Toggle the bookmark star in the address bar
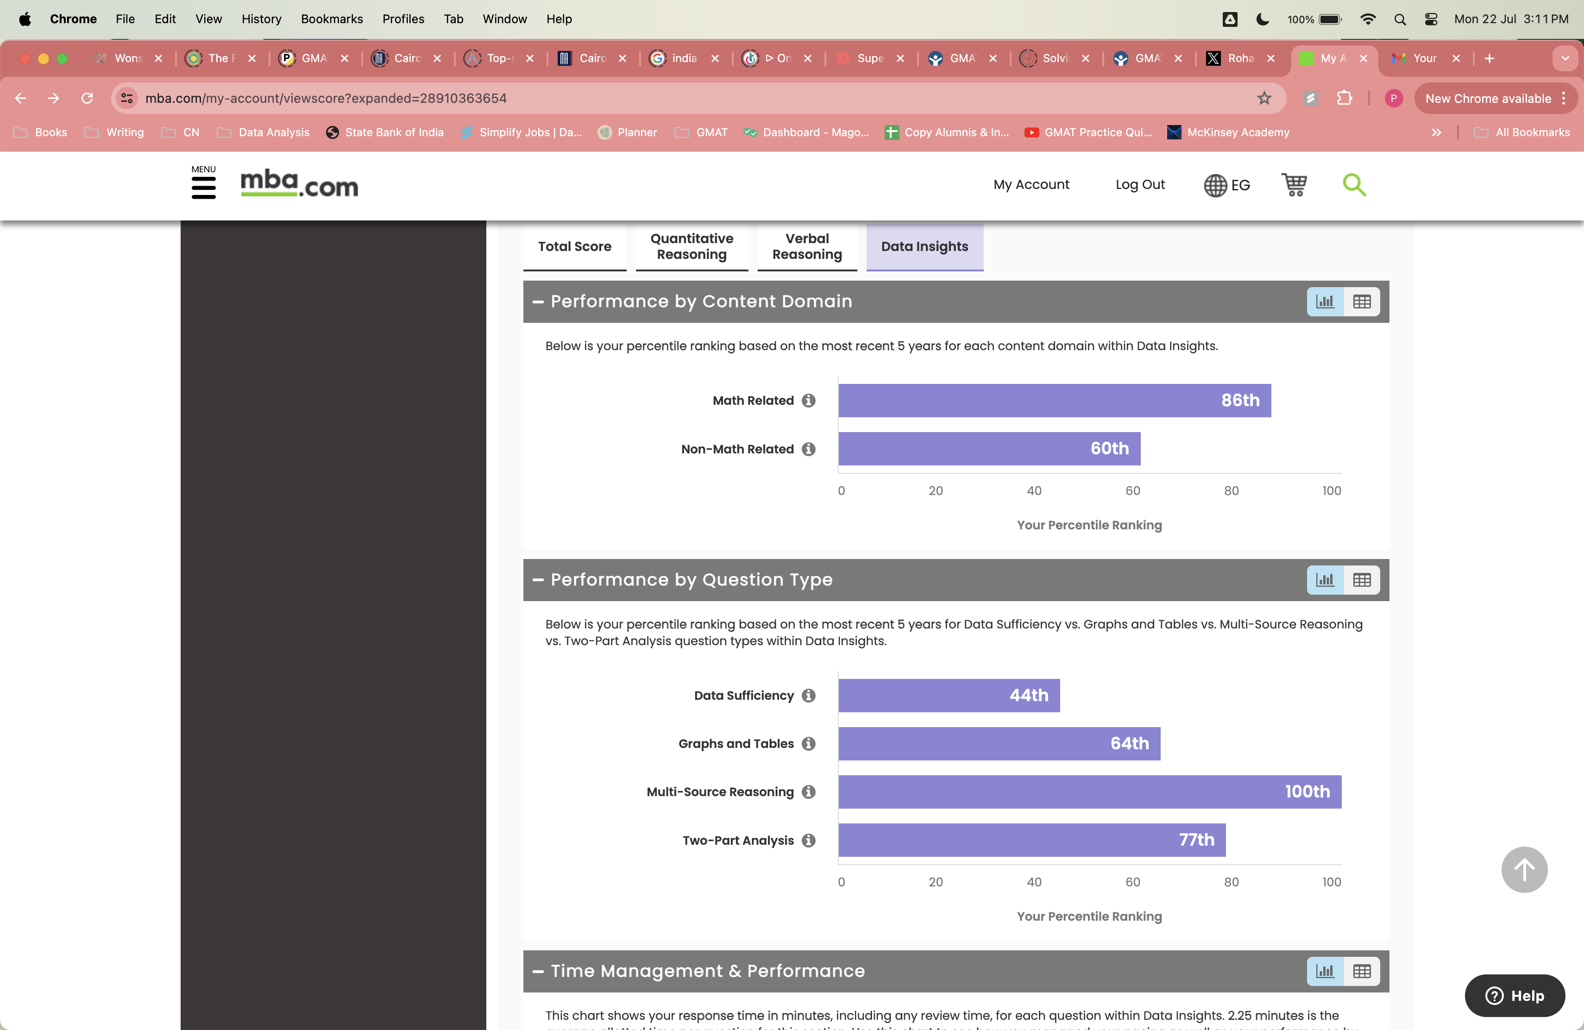The height and width of the screenshot is (1030, 1584). (x=1264, y=98)
